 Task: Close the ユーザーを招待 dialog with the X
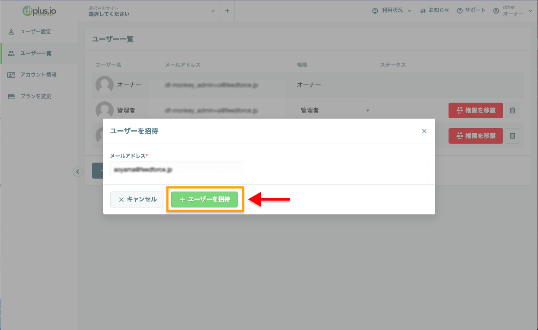(x=424, y=131)
